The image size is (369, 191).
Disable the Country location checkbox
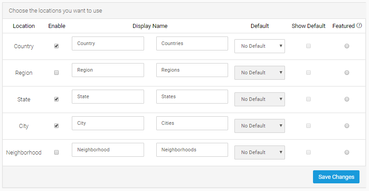pyautogui.click(x=56, y=46)
